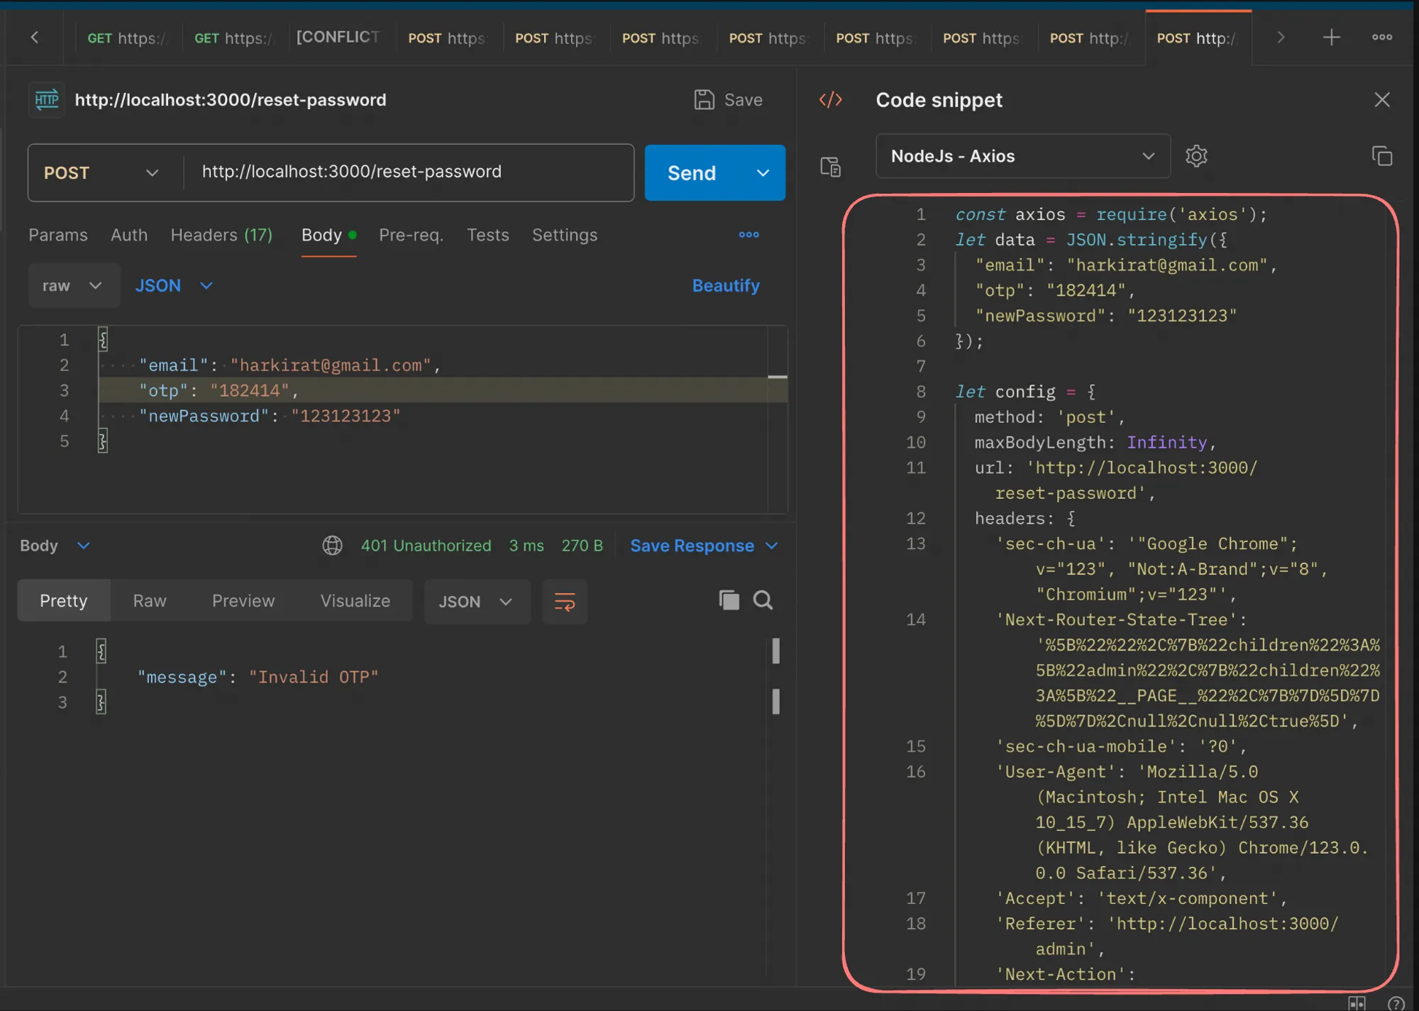The image size is (1419, 1011).
Task: Open the raw body type dropdown
Action: pyautogui.click(x=72, y=286)
